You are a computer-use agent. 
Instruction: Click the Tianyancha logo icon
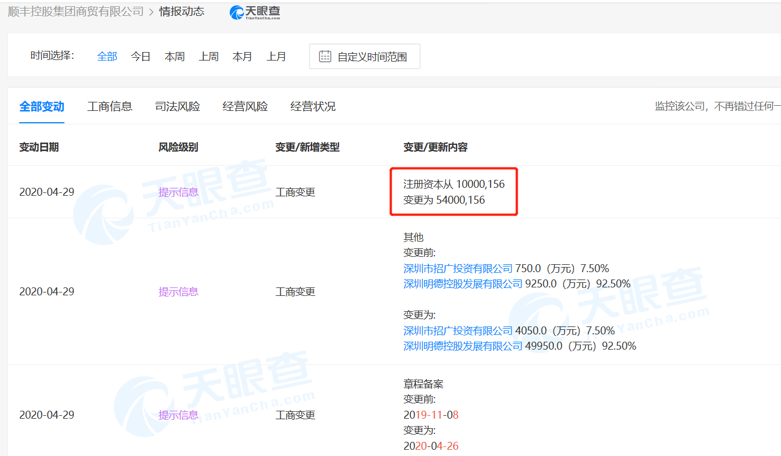(x=237, y=12)
